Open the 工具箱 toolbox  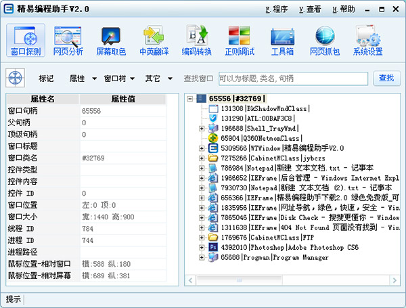pos(282,41)
